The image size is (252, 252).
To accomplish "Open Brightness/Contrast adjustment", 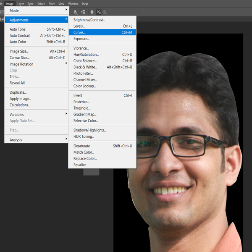I will [102, 20].
